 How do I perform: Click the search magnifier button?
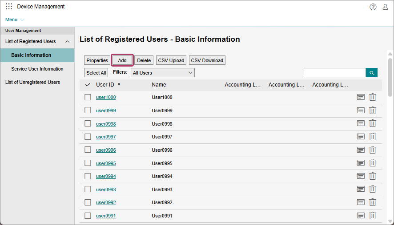click(x=371, y=73)
